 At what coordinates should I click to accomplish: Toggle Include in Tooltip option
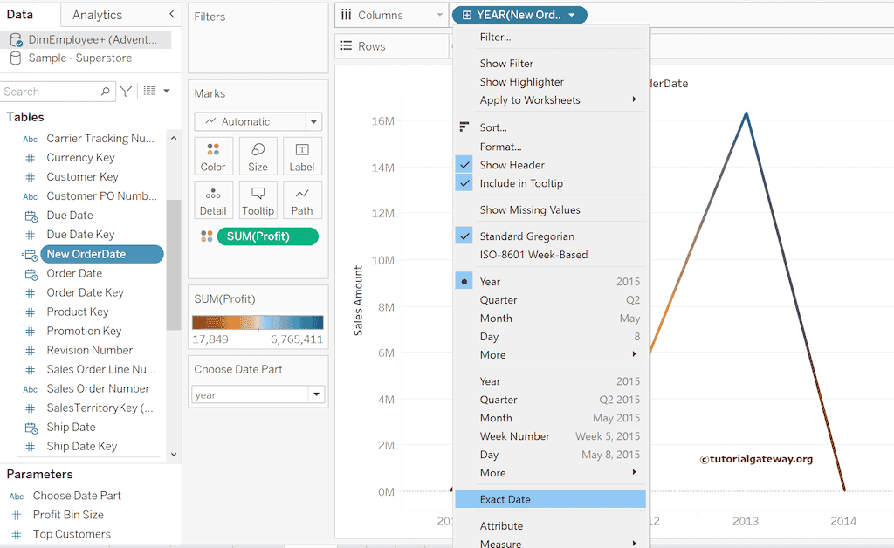[550, 183]
